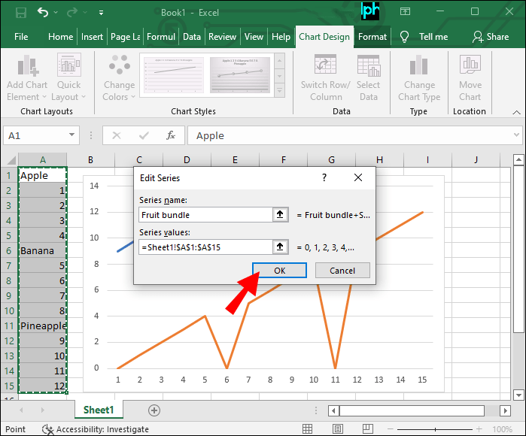The image size is (526, 436).
Task: Click the Undo arrow icon
Action: click(x=44, y=13)
